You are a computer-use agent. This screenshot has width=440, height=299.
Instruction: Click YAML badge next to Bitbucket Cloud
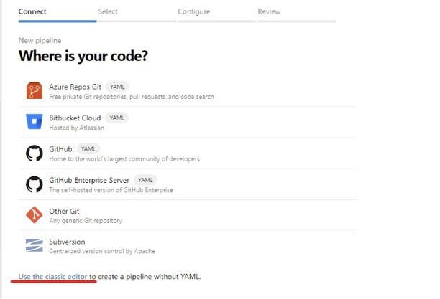(x=117, y=118)
